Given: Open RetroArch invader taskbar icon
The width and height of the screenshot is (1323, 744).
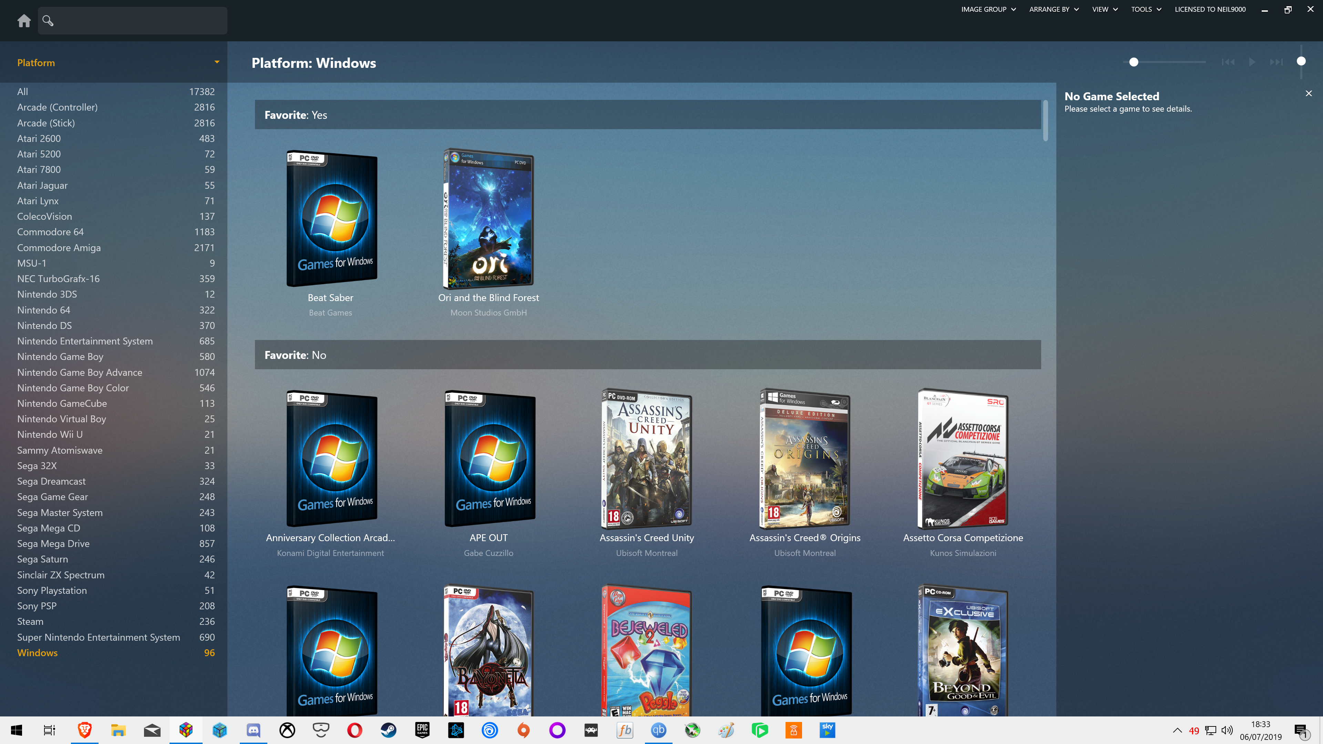Looking at the screenshot, I should click(591, 730).
